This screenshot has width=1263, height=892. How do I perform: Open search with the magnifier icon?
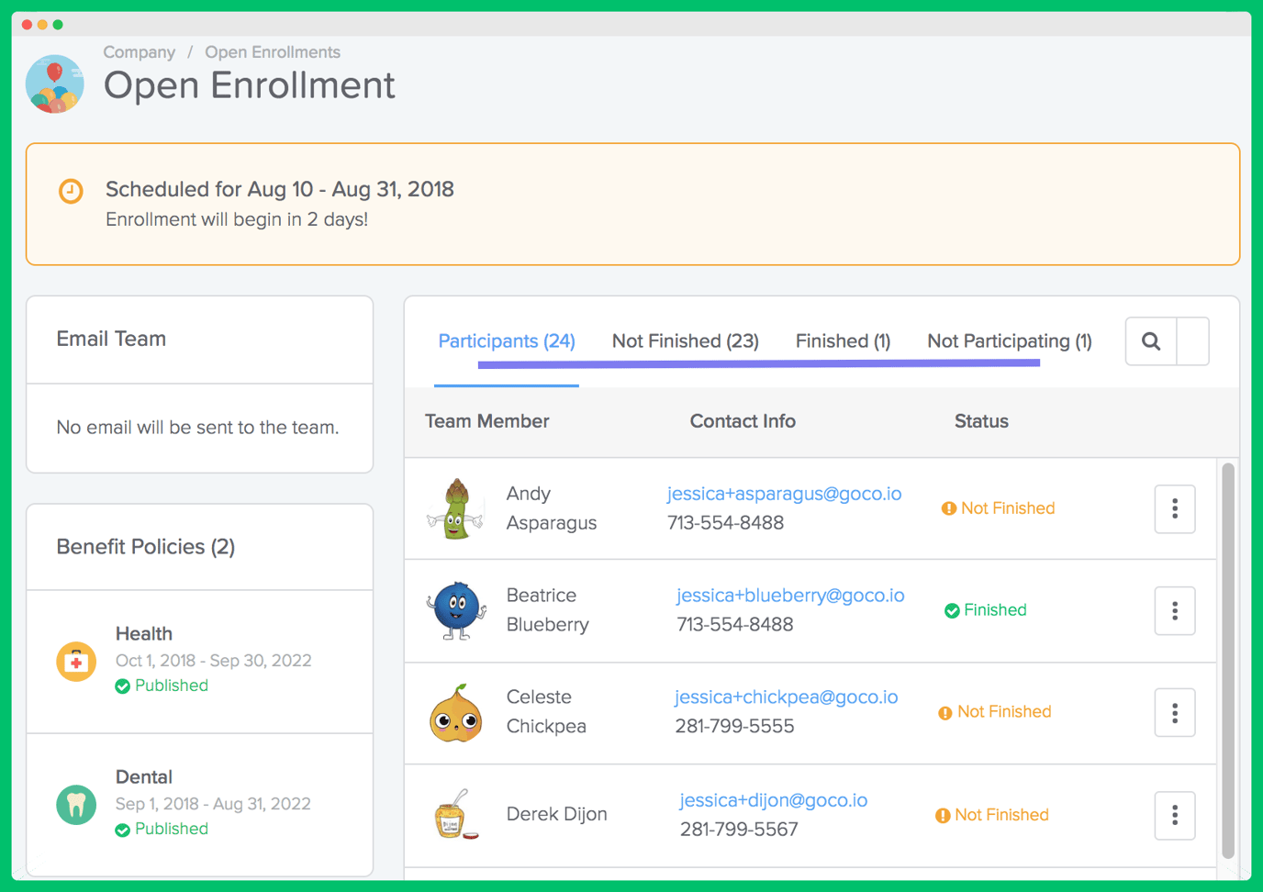1150,340
